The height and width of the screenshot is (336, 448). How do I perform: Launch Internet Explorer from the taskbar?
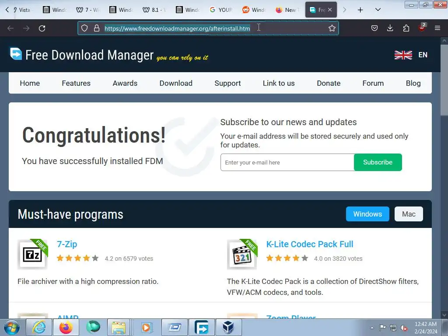pyautogui.click(x=39, y=327)
